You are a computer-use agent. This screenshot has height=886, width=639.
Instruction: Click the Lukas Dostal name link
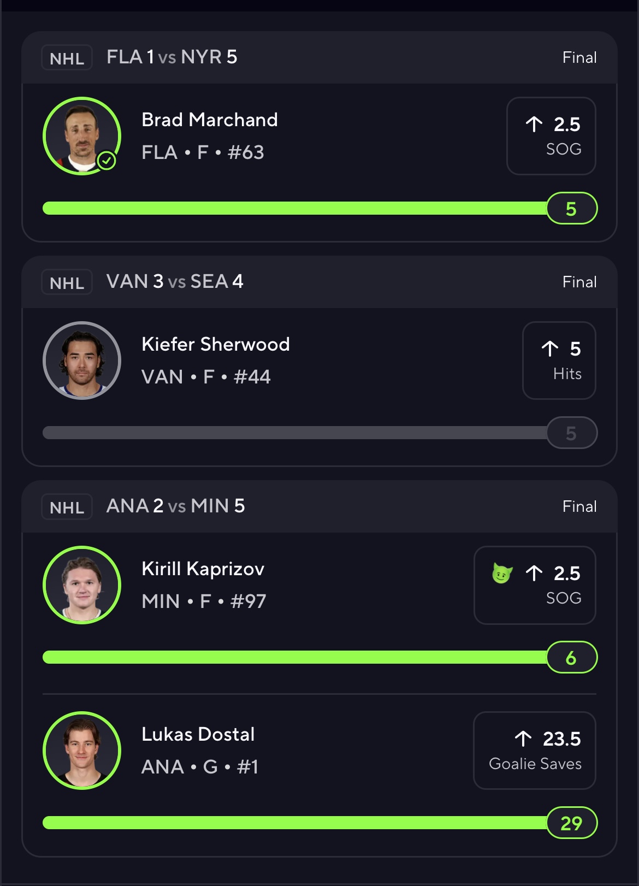(x=198, y=734)
